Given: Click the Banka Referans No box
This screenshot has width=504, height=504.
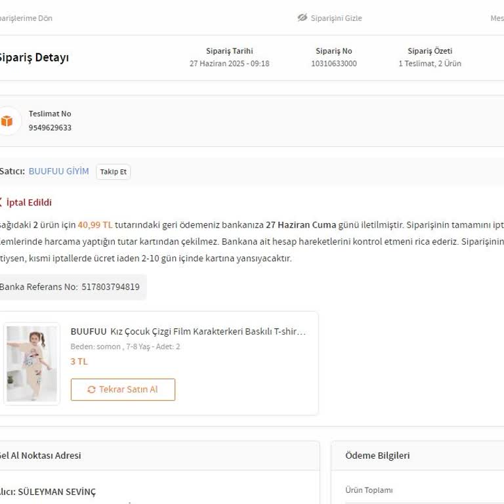Looking at the screenshot, I should [x=70, y=287].
